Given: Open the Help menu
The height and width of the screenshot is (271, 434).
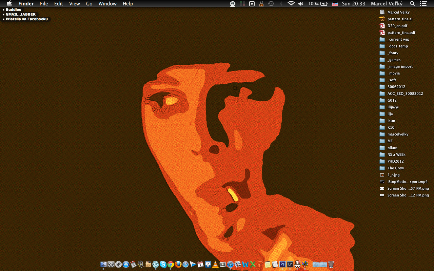Looking at the screenshot, I should [128, 4].
